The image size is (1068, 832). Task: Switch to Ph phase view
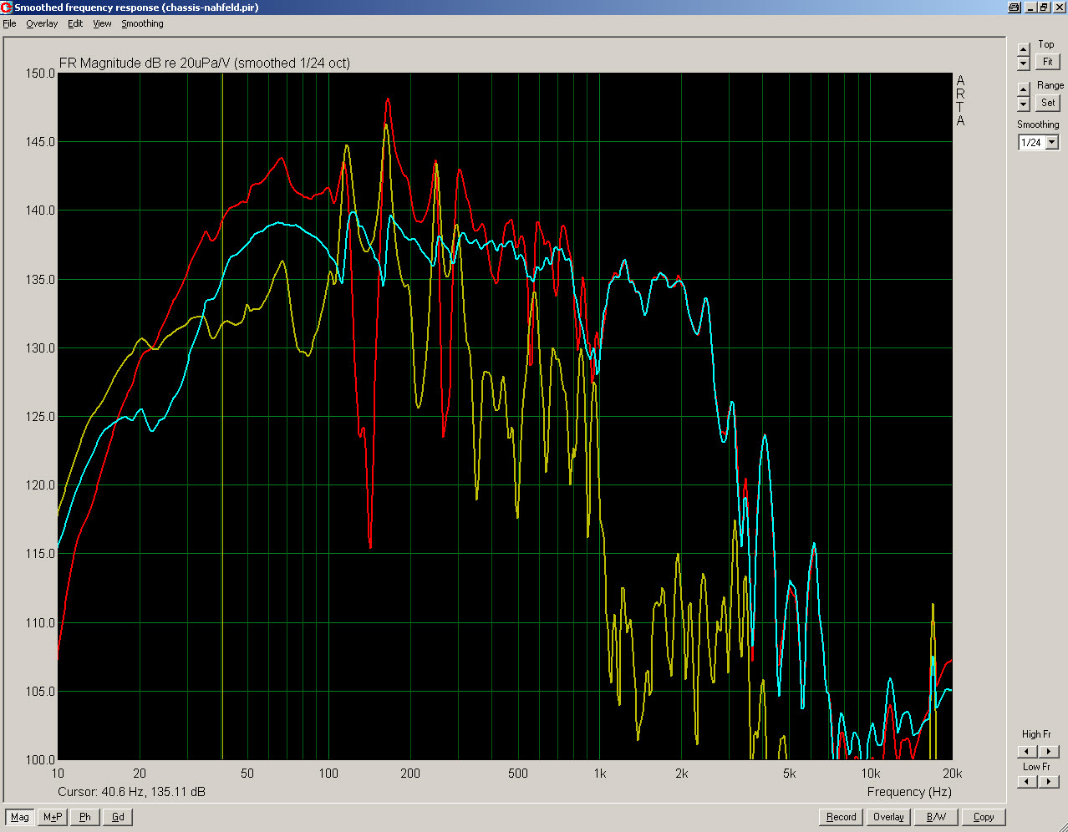click(x=85, y=817)
